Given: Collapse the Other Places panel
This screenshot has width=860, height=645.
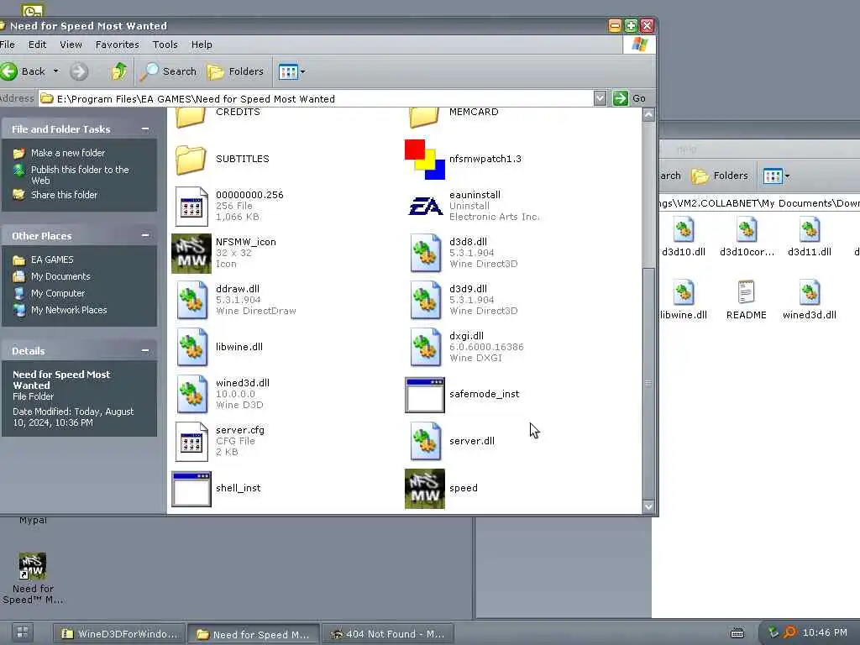Looking at the screenshot, I should pyautogui.click(x=145, y=235).
